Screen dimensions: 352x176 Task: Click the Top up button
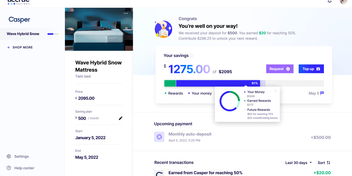tap(311, 69)
